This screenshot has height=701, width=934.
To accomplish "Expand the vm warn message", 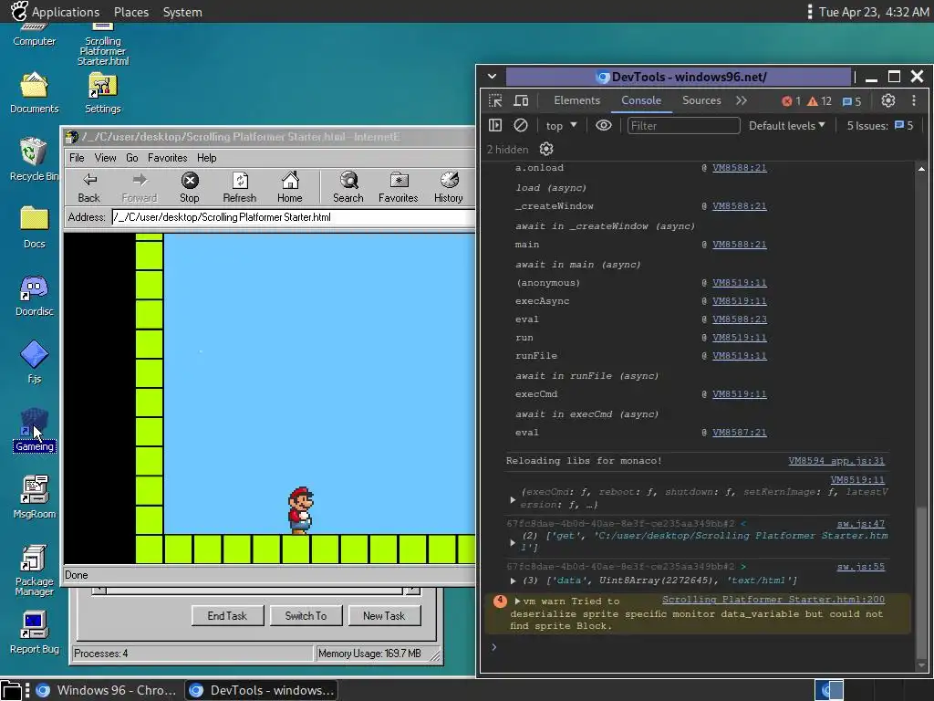I will 518,601.
